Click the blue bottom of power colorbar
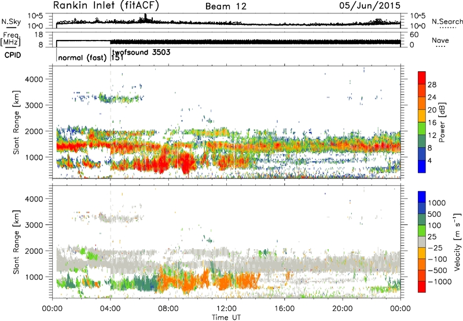Screen dimensions: 463x321 tap(422, 166)
